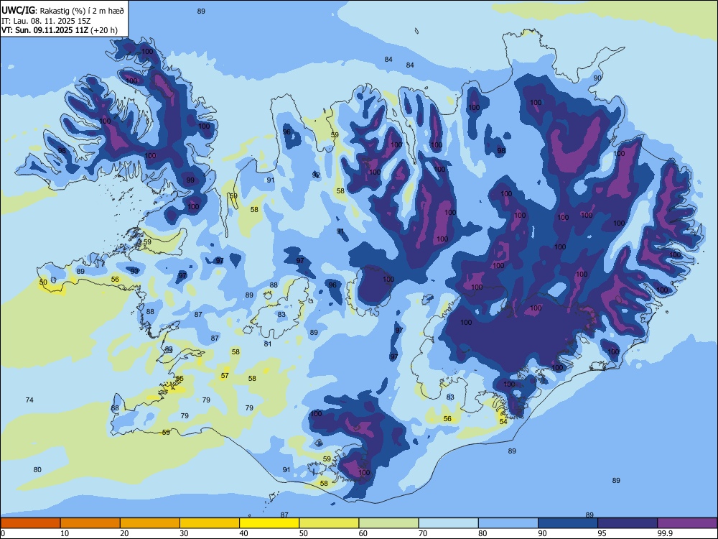Viewport: 718px width, 539px height.
Task: Click the dark orange 0–10 legend swatch
Action: [30, 523]
